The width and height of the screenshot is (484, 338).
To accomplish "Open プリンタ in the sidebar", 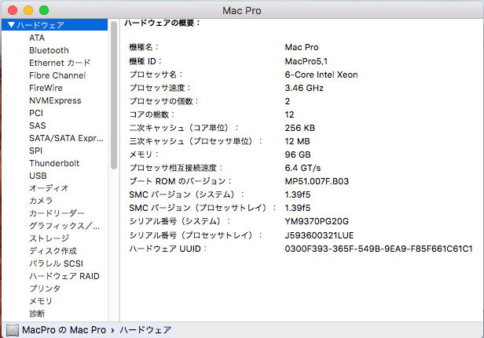I will tap(45, 289).
